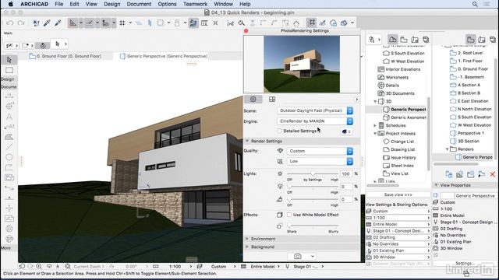
Task: Open the File menu
Action: (59, 4)
